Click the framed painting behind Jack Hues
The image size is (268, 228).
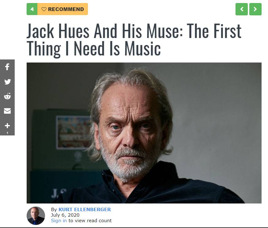coord(74,132)
